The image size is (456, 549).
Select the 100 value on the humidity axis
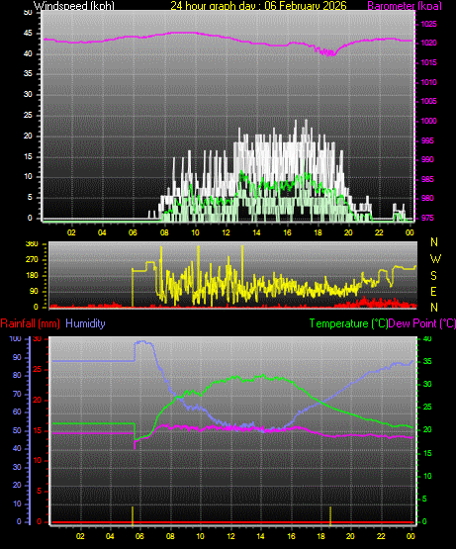(x=16, y=338)
